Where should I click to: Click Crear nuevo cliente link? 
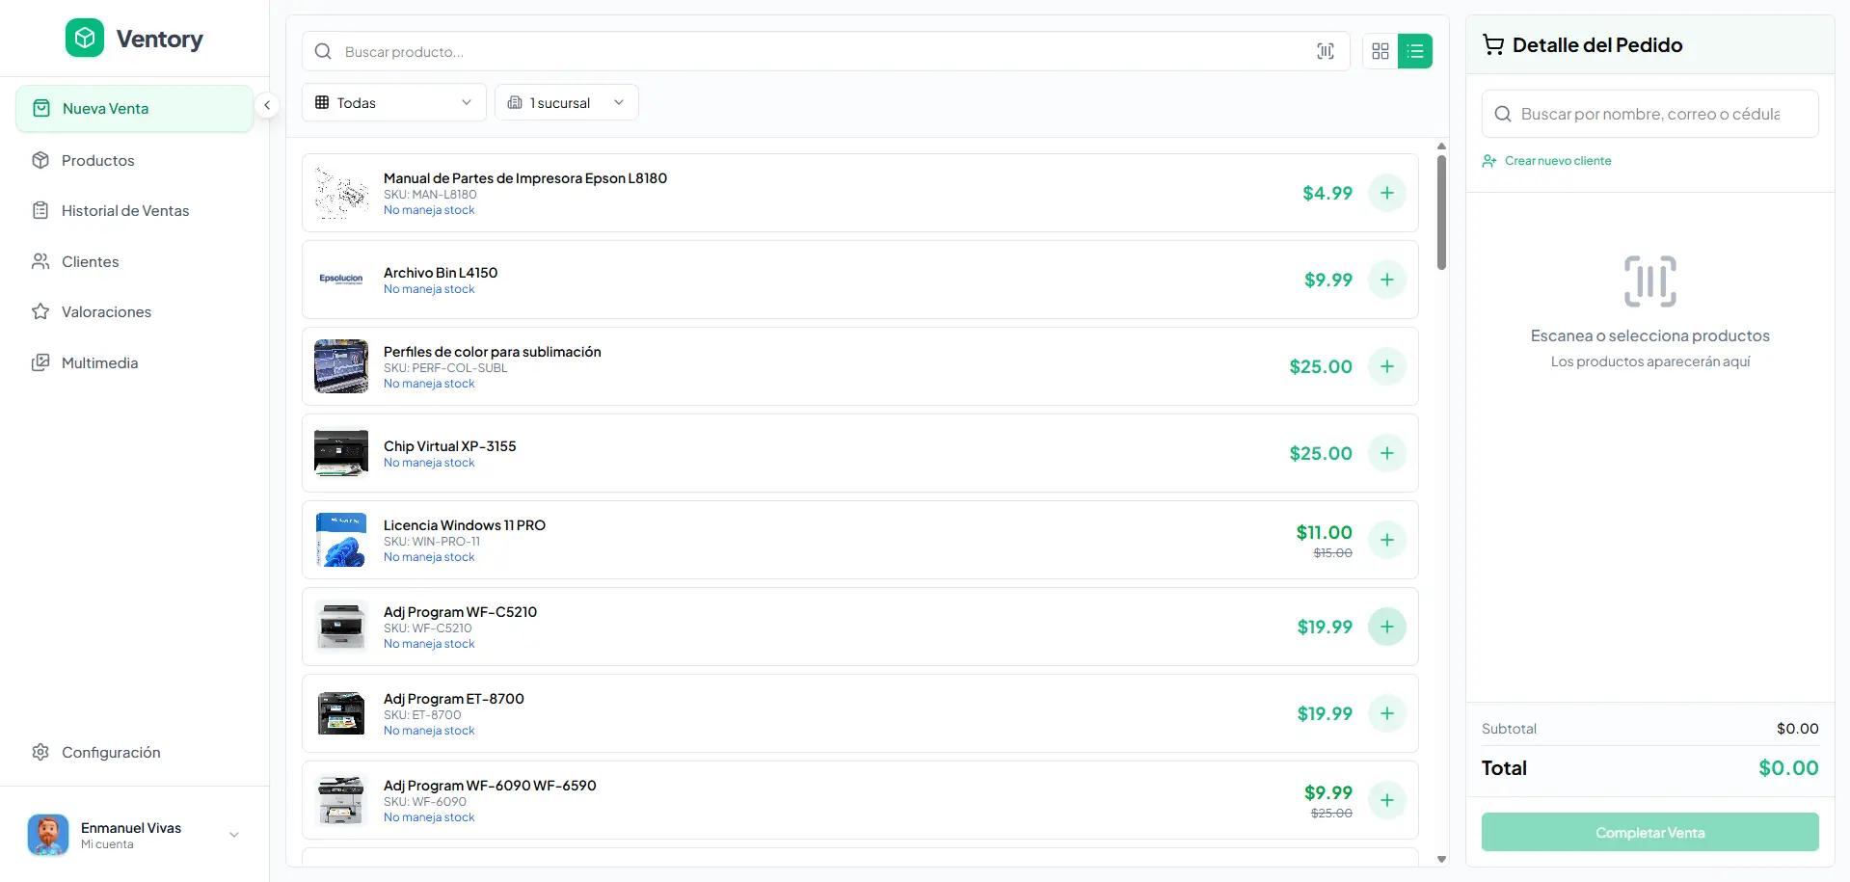(1557, 161)
